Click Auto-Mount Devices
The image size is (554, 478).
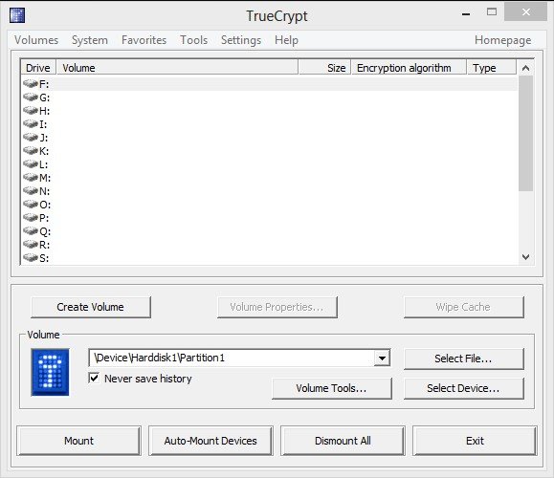[x=211, y=441]
